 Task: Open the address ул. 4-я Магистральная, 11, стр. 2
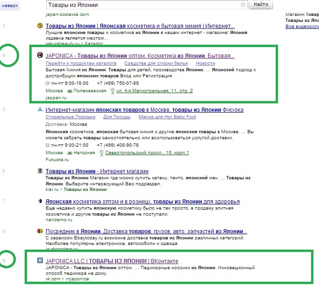[155, 91]
